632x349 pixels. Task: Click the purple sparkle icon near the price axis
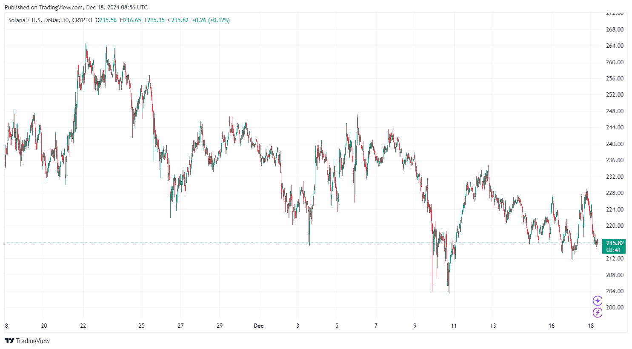click(598, 301)
